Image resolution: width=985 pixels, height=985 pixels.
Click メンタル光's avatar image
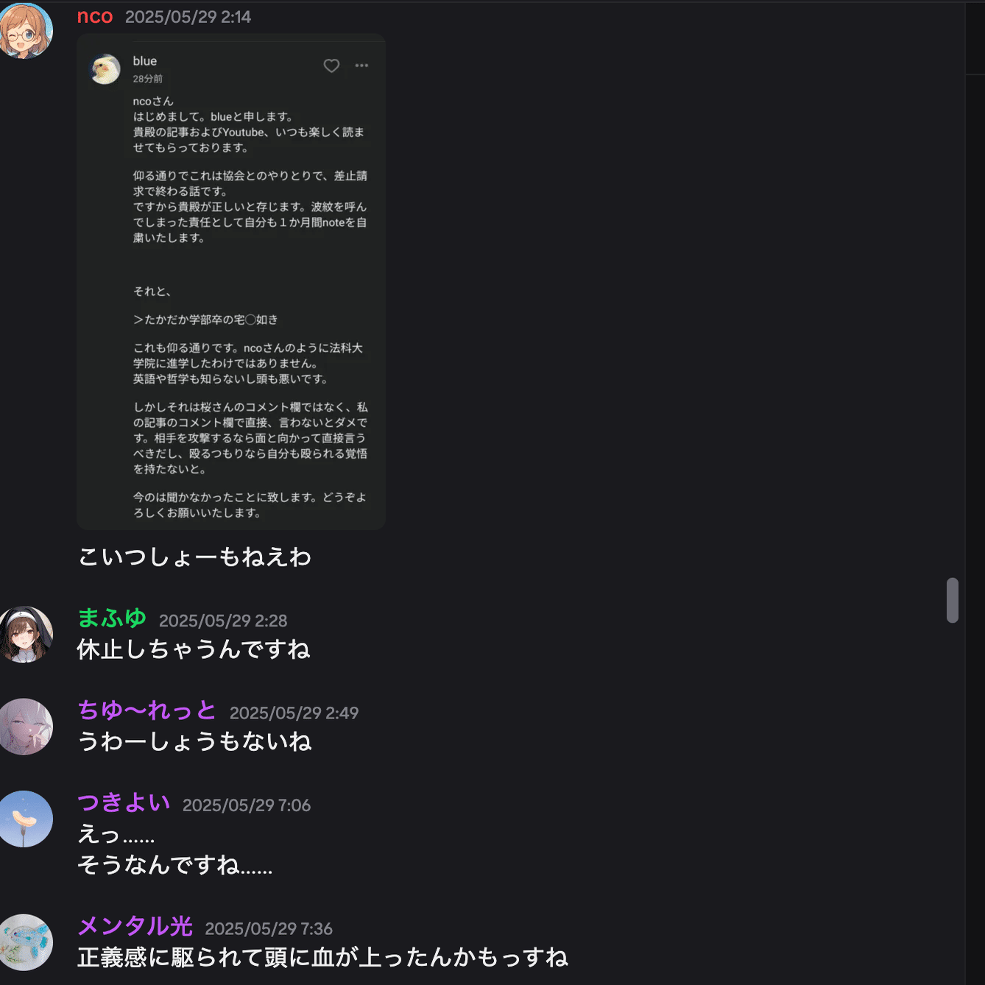click(26, 942)
